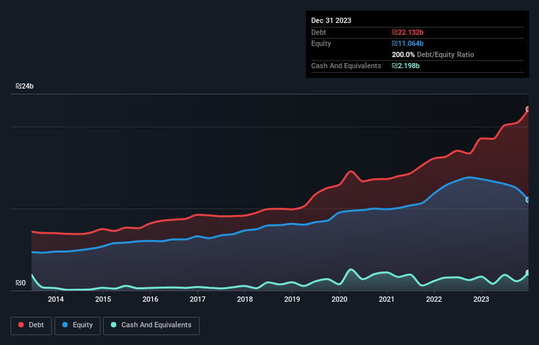This screenshot has width=539, height=345.
Task: Click the 2016 x-axis label
Action: [x=150, y=299]
